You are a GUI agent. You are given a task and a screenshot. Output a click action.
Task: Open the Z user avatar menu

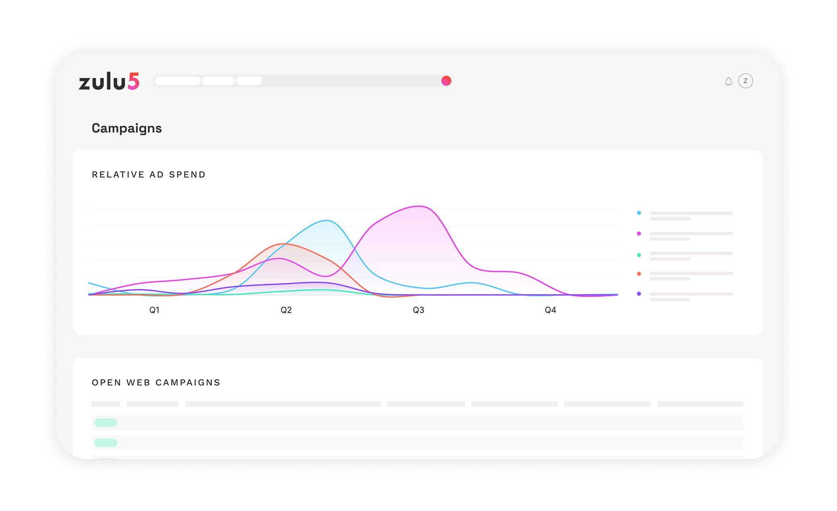coord(745,81)
